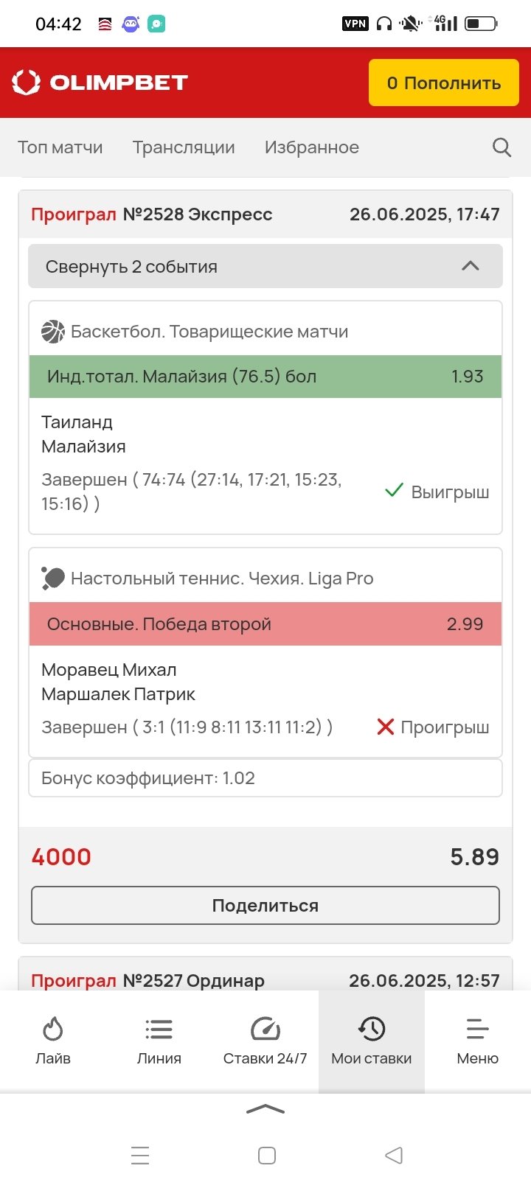The image size is (531, 1188).
Task: Select the red Победа второй outcome row
Action: click(265, 624)
